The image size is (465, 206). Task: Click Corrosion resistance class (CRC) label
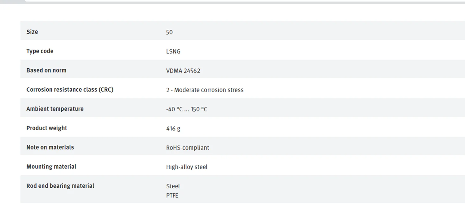click(x=70, y=90)
